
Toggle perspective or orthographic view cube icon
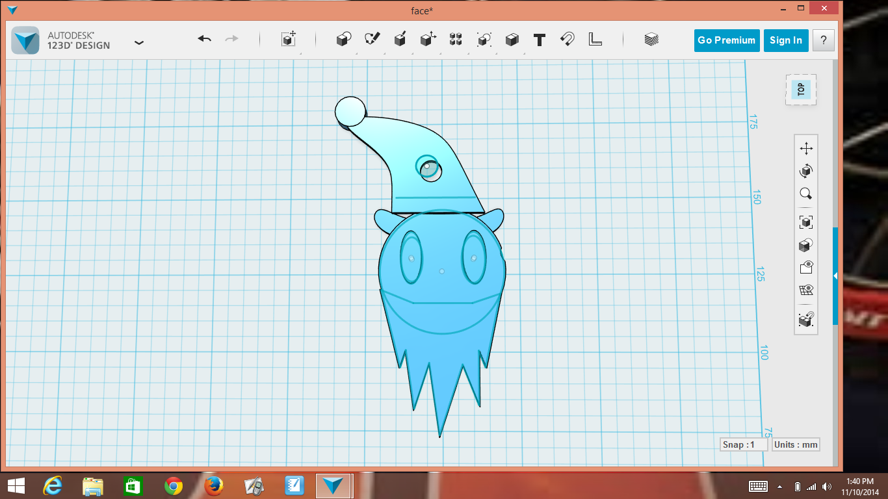[806, 245]
